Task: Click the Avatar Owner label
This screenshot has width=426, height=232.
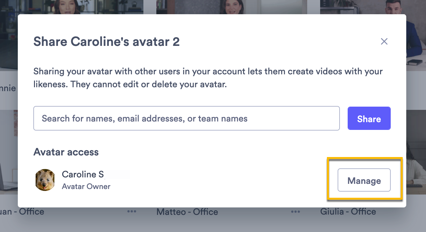Action: tap(86, 186)
